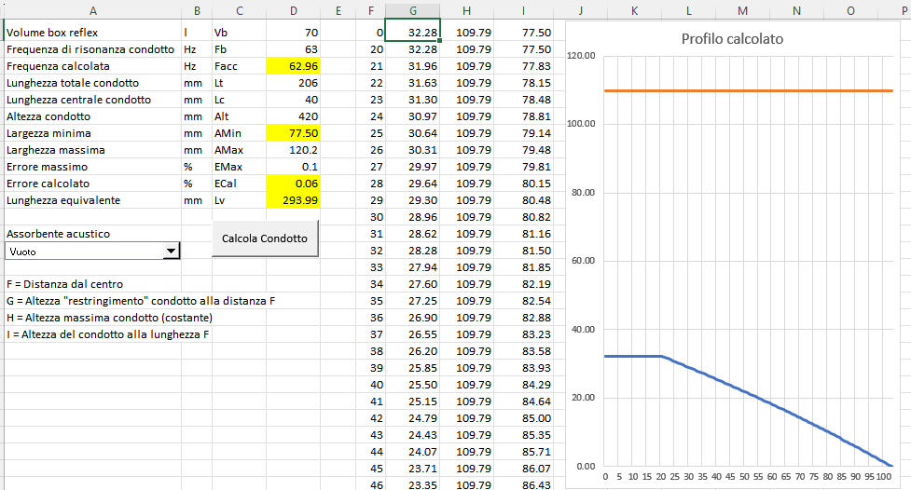
Task: Select column A header
Action: pos(91,10)
